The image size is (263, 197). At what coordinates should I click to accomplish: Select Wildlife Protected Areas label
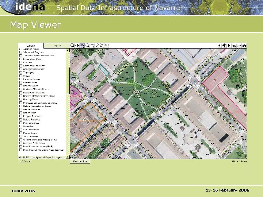pyautogui.click(x=40, y=139)
